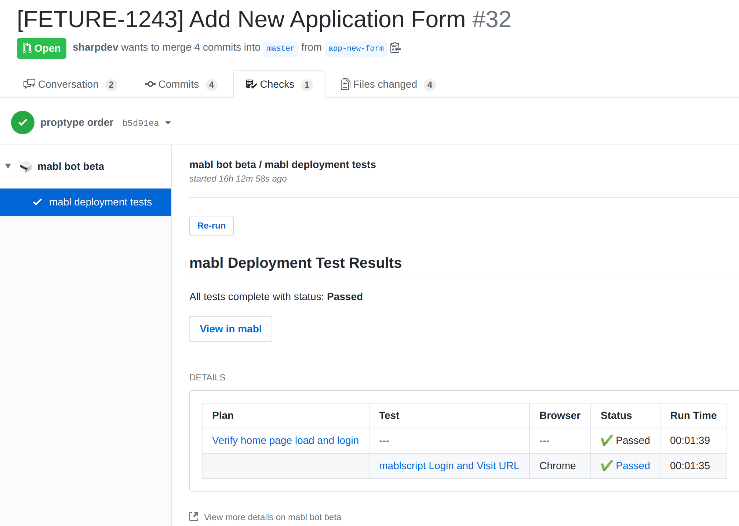This screenshot has height=526, width=739.
Task: Click the Re-run button
Action: [211, 226]
